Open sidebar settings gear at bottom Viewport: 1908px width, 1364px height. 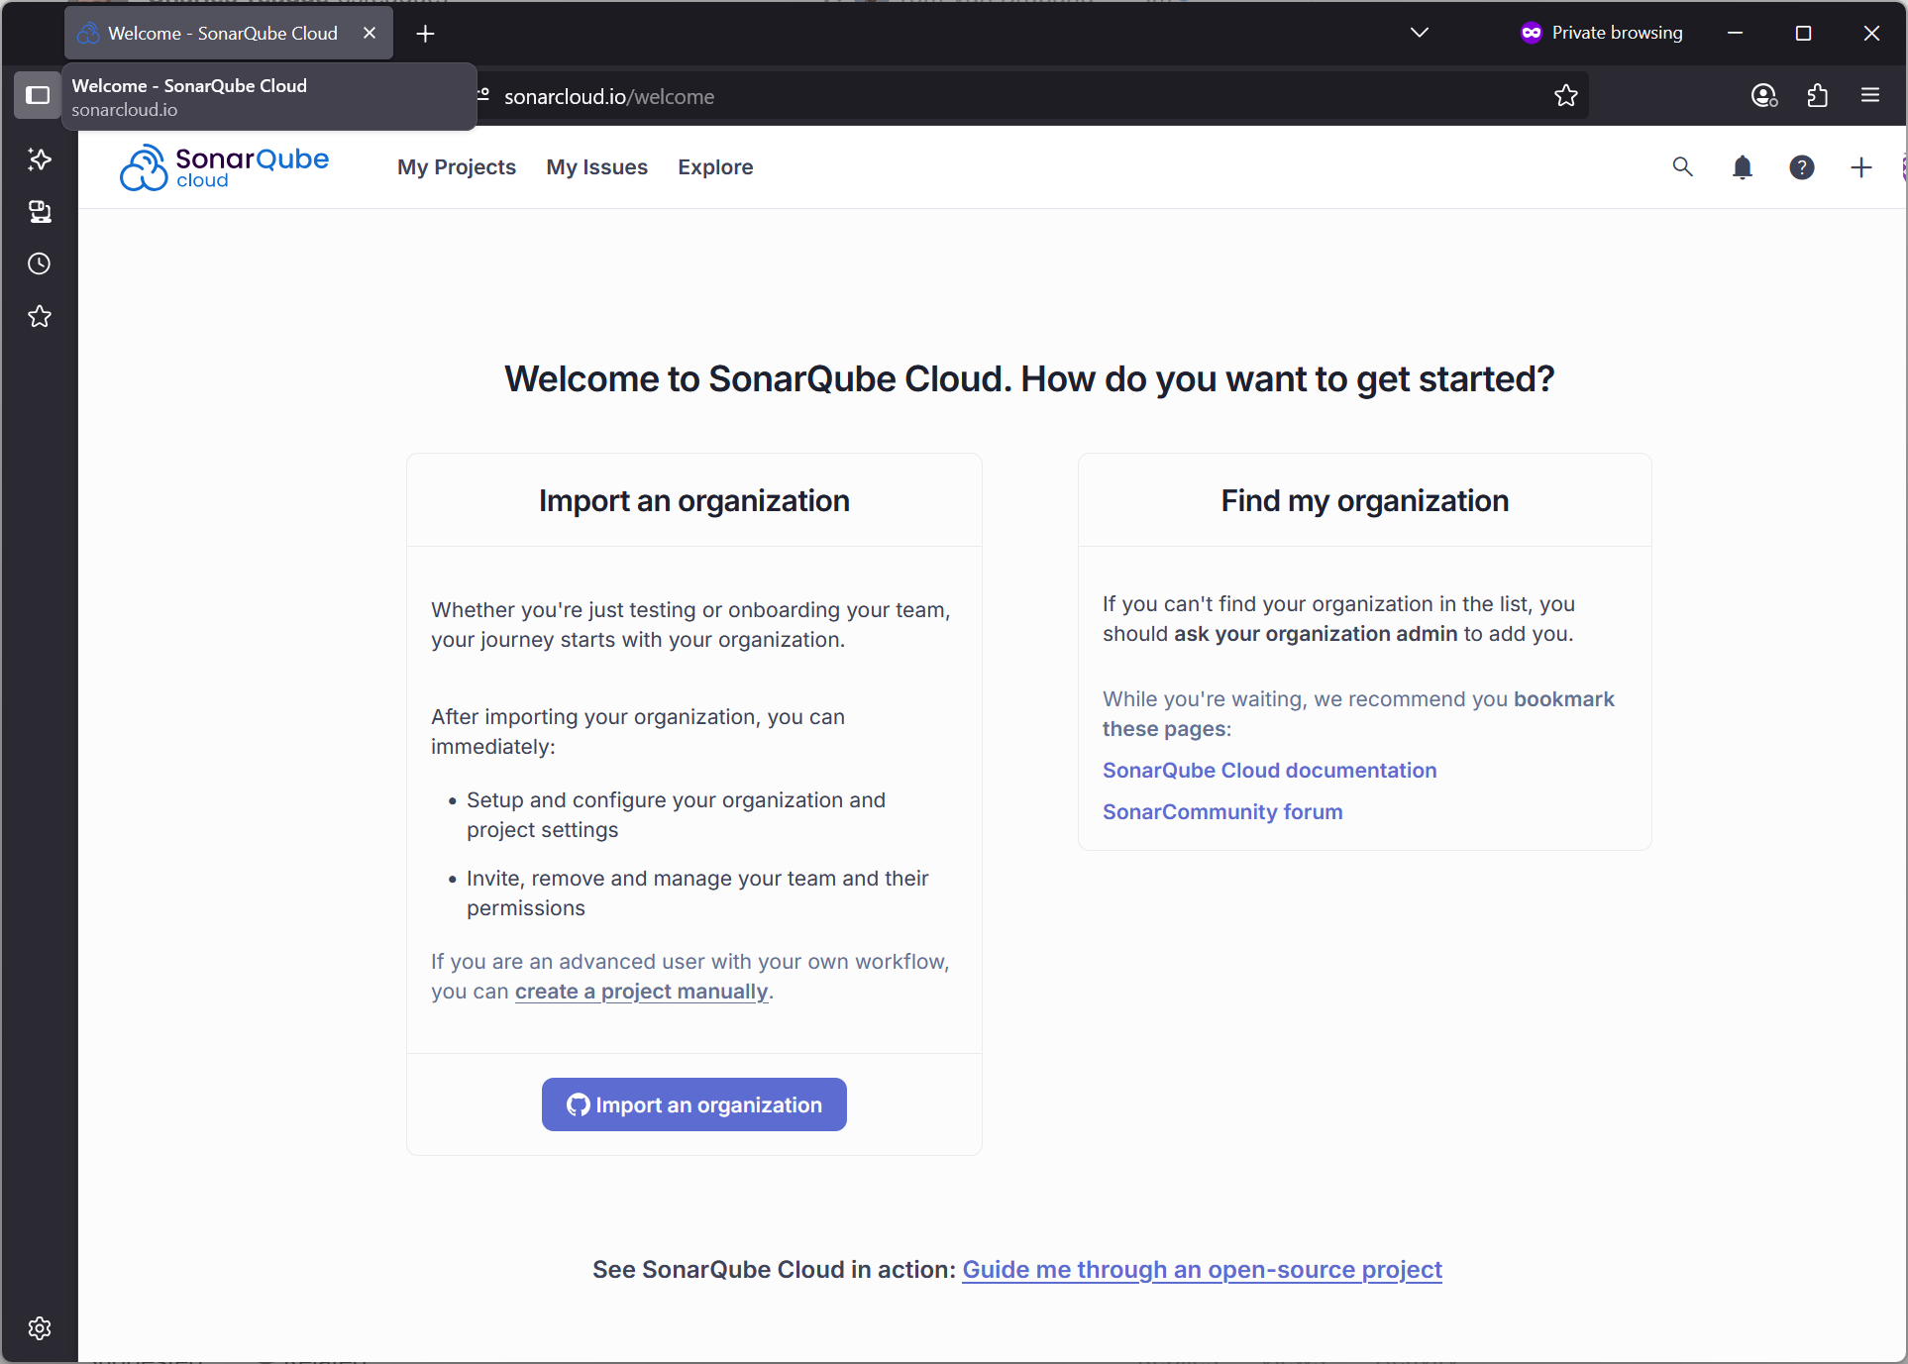point(40,1328)
